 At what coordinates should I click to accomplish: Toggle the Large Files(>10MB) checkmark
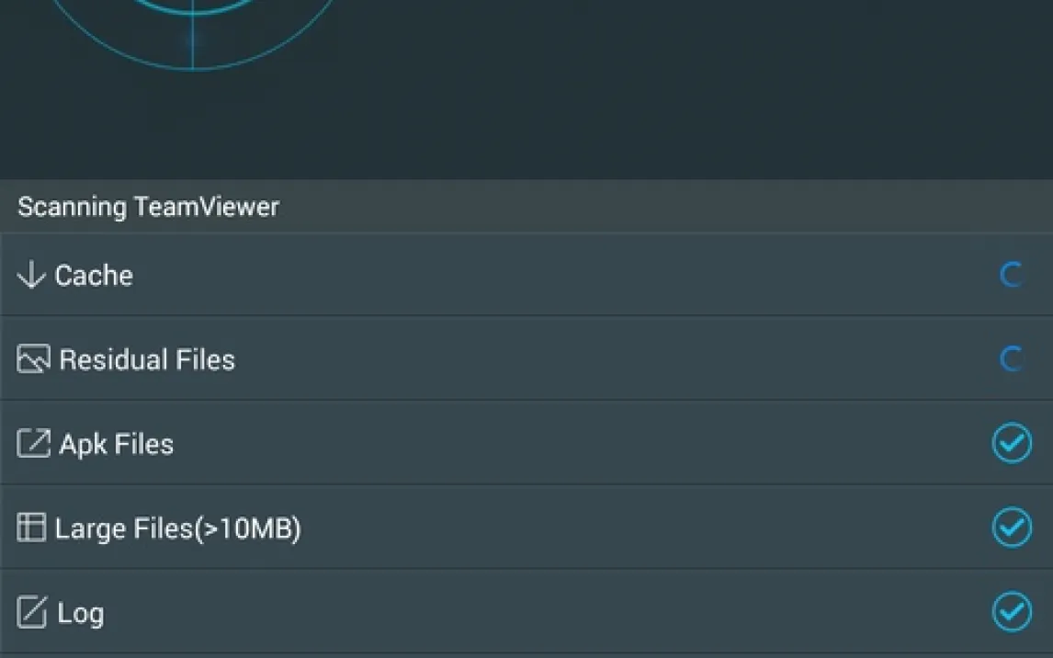coord(1012,528)
